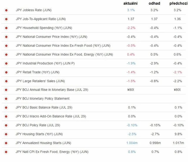
Task: Click the red dot beside BOJ Policy Rate
Action: coord(6,125)
